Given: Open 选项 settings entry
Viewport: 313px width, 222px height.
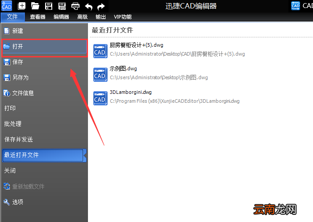Looking at the screenshot, I should coord(44,202).
